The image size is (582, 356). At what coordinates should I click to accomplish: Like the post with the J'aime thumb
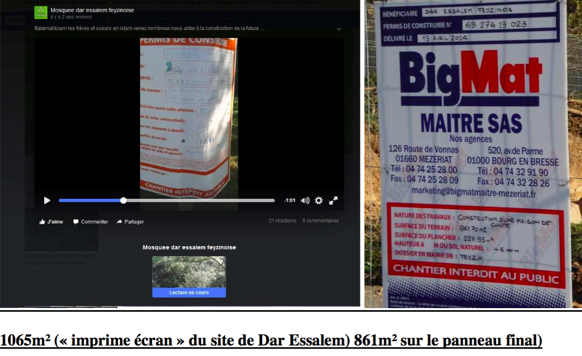tap(51, 222)
